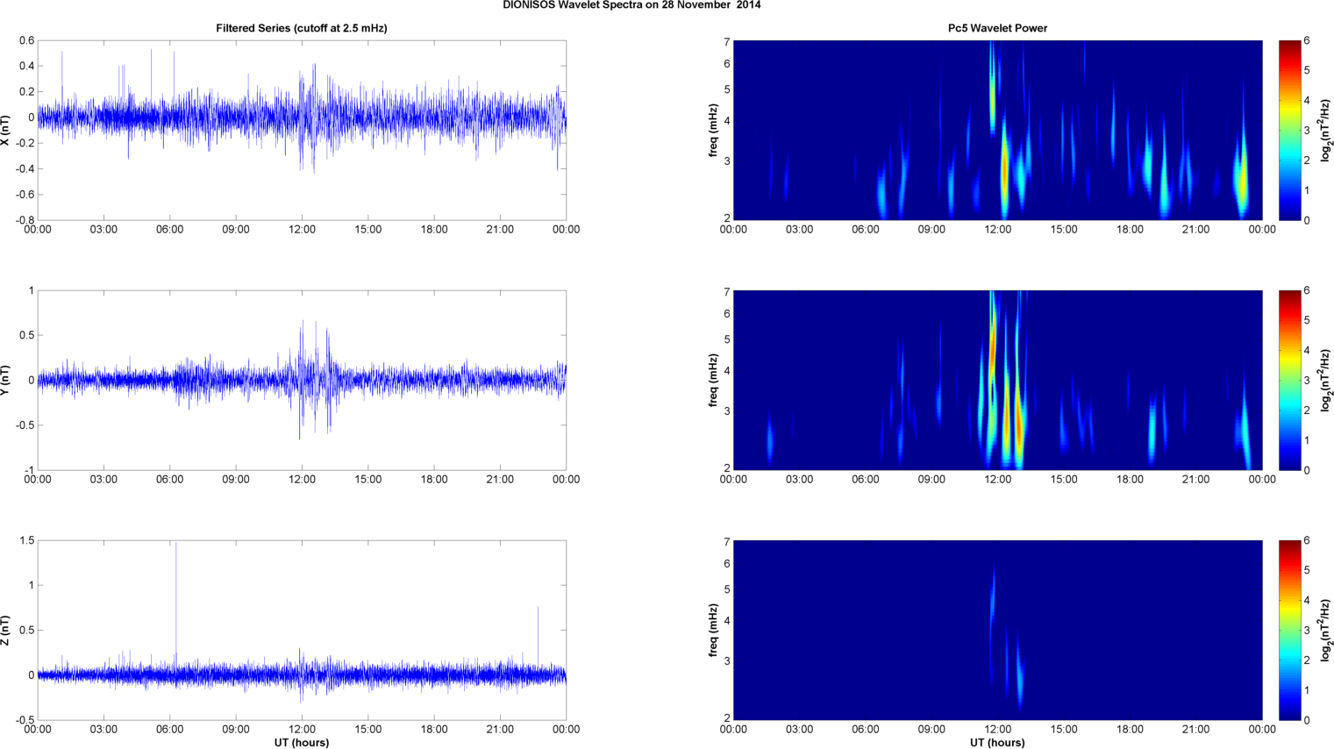Select the "Filtered Series (cutoff at 2.5 mHz)" heading

302,28
